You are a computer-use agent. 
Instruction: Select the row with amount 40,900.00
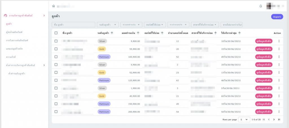[56, 96]
